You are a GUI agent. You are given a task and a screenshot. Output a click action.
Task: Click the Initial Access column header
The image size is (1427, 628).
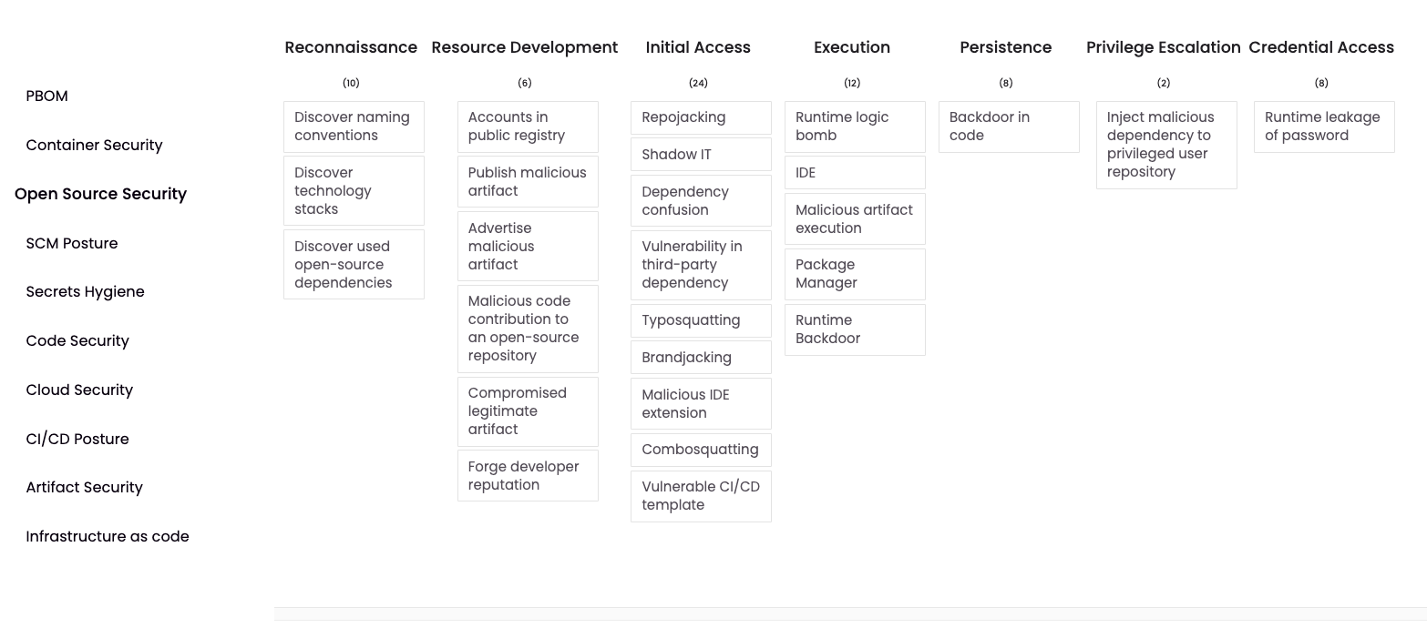click(x=698, y=47)
